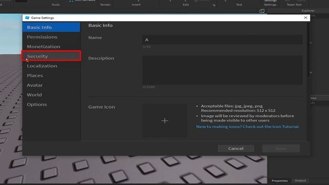Open the World settings page
The width and height of the screenshot is (329, 185).
[51, 95]
